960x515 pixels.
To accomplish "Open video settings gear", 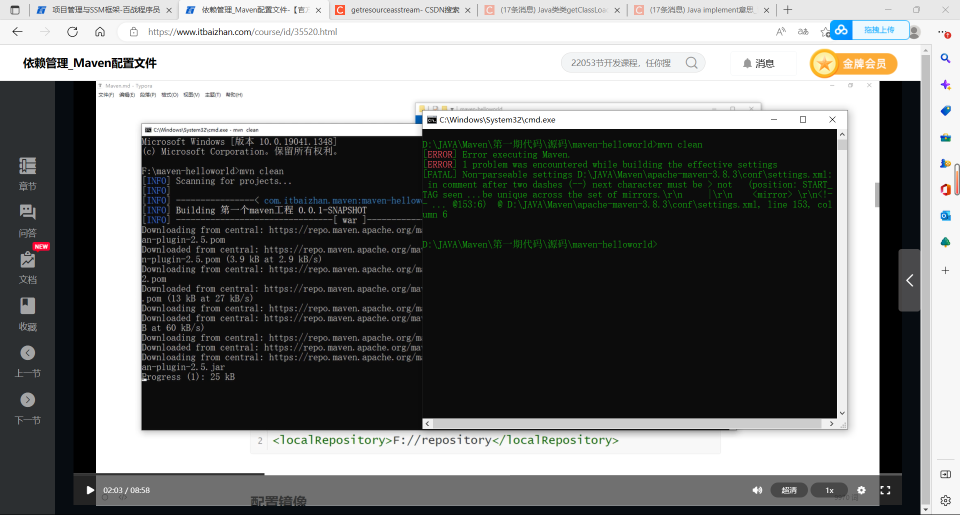I will 861,490.
